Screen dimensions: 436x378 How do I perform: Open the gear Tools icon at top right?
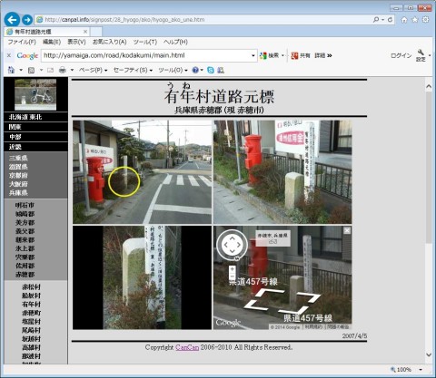[x=426, y=20]
